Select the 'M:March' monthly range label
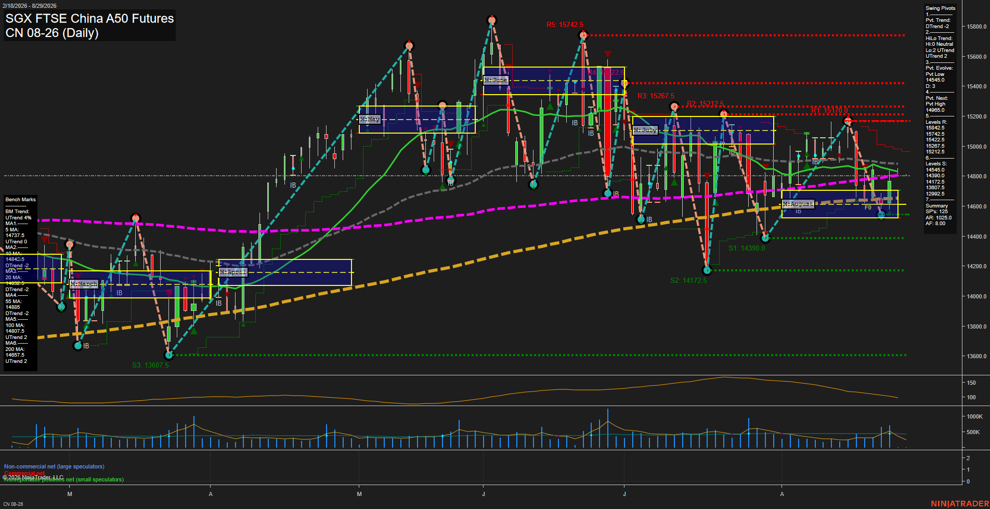The image size is (990, 509). click(x=84, y=284)
